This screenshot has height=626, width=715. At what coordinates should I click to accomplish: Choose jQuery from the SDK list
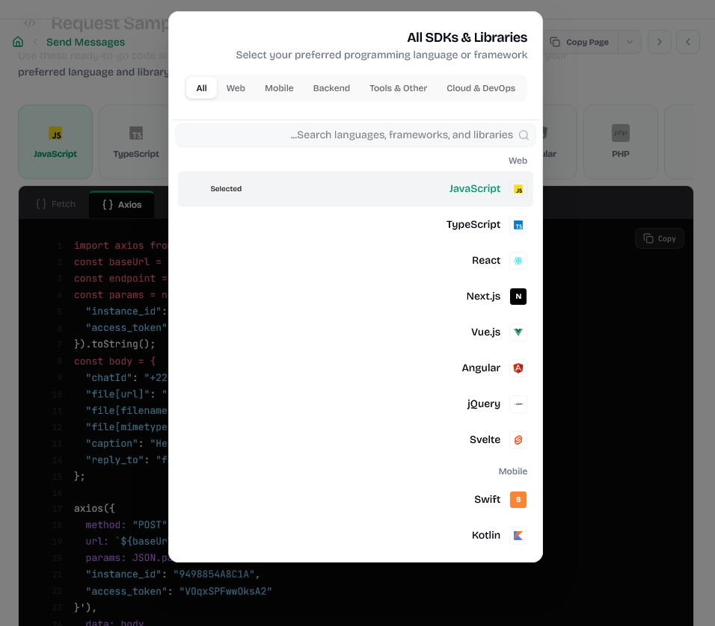[355, 404]
